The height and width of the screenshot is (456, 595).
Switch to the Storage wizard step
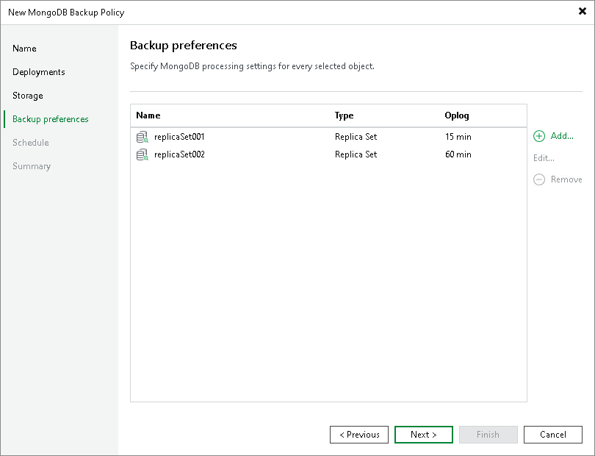28,96
